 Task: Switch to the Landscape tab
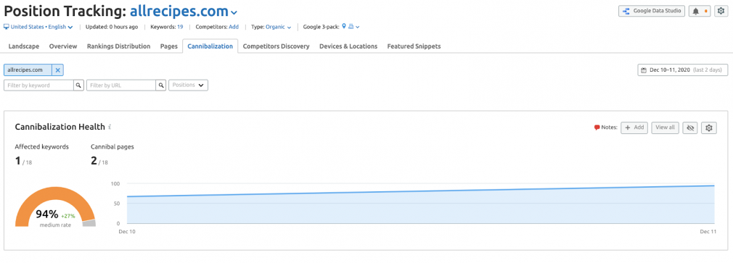click(x=24, y=46)
